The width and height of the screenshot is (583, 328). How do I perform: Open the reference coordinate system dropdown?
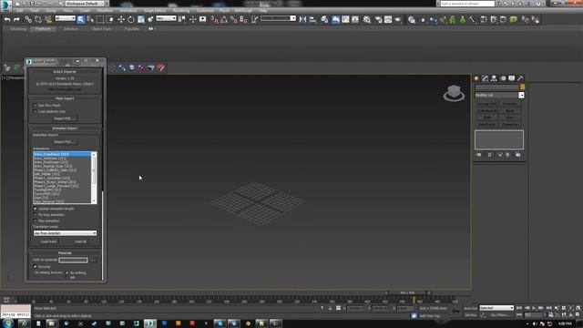(x=166, y=18)
